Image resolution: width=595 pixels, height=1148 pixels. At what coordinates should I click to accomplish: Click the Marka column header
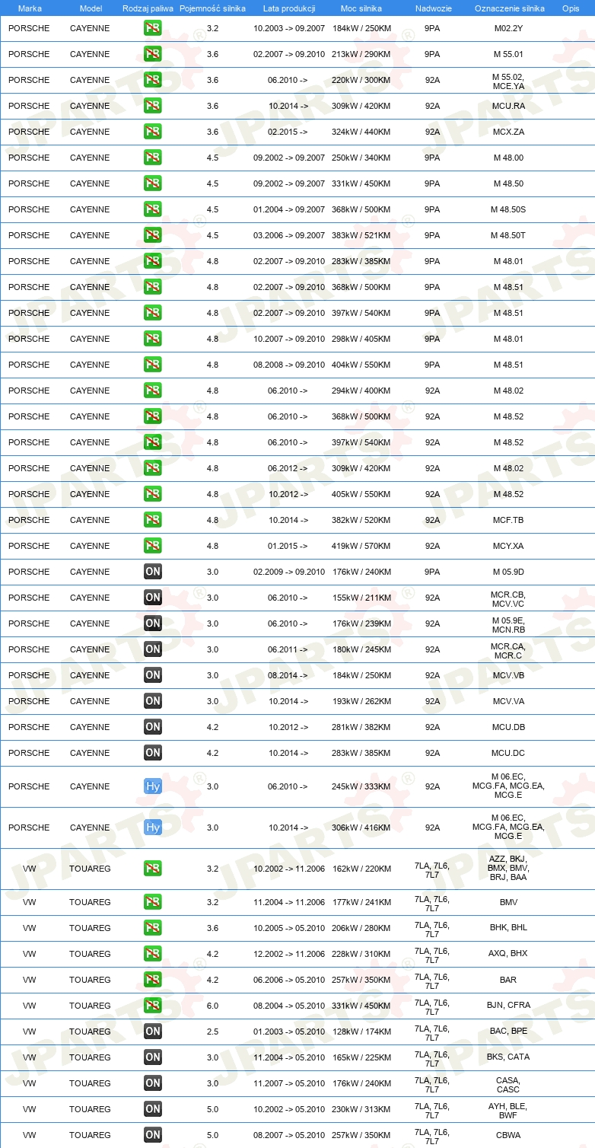(x=30, y=8)
